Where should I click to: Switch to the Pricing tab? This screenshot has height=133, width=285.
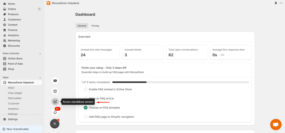coord(95,26)
